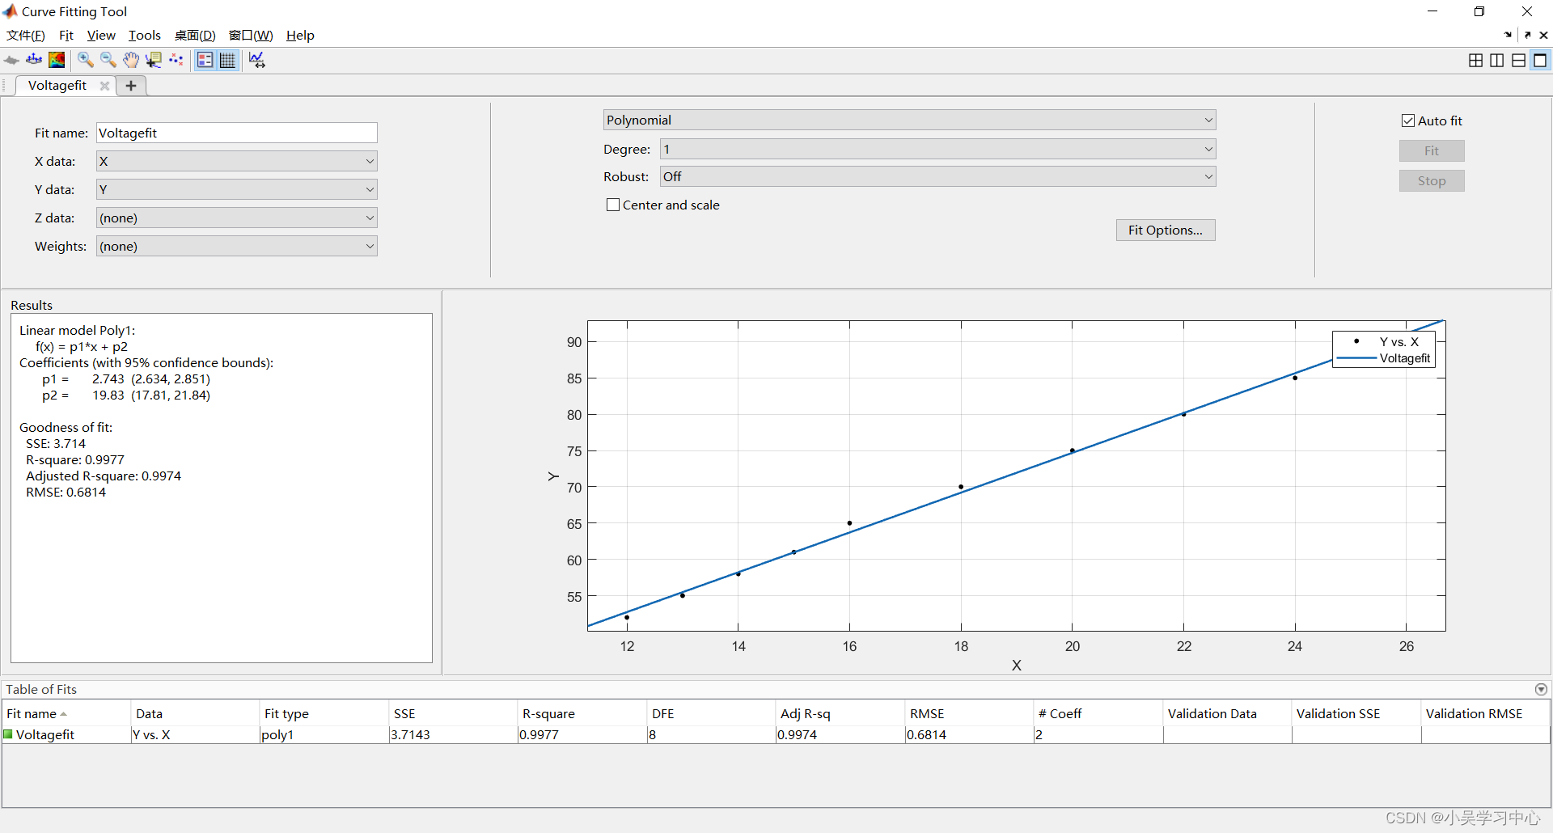1553x833 pixels.
Task: Click into the Fit name field
Action: (x=237, y=133)
